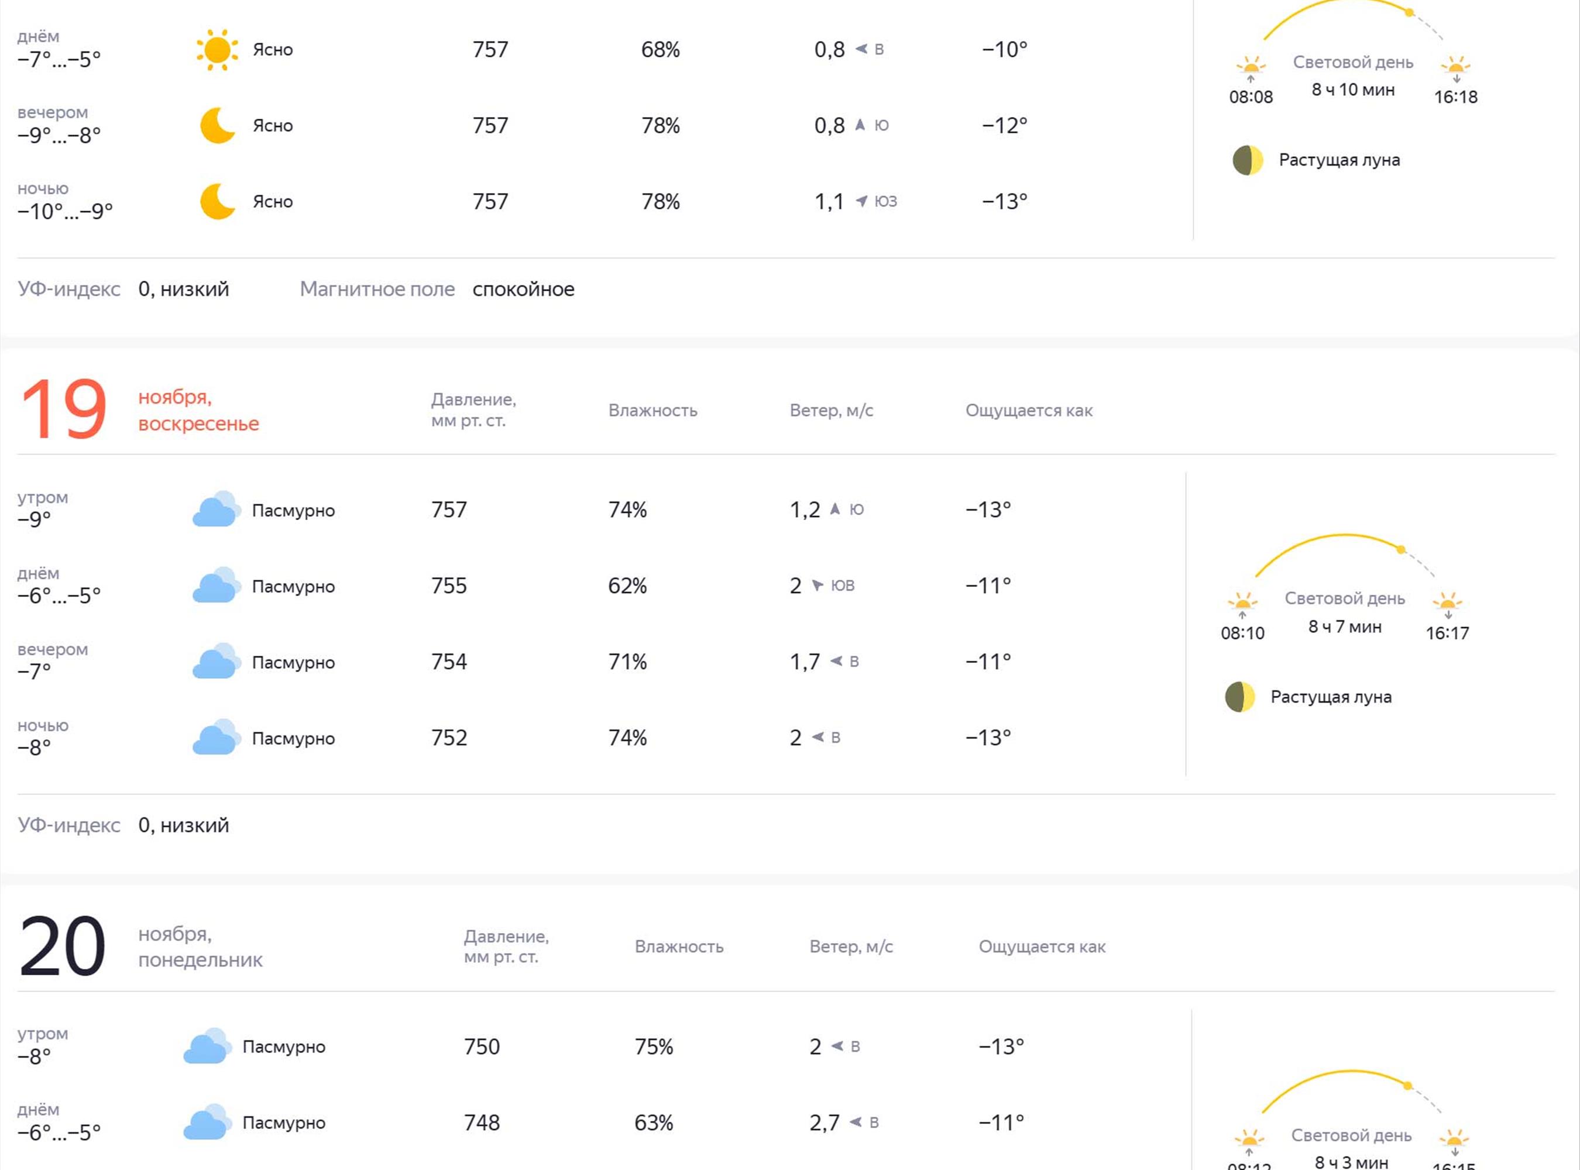Click the "спокойное" magnetic field value
Screen dimensions: 1580x1170
tap(523, 289)
